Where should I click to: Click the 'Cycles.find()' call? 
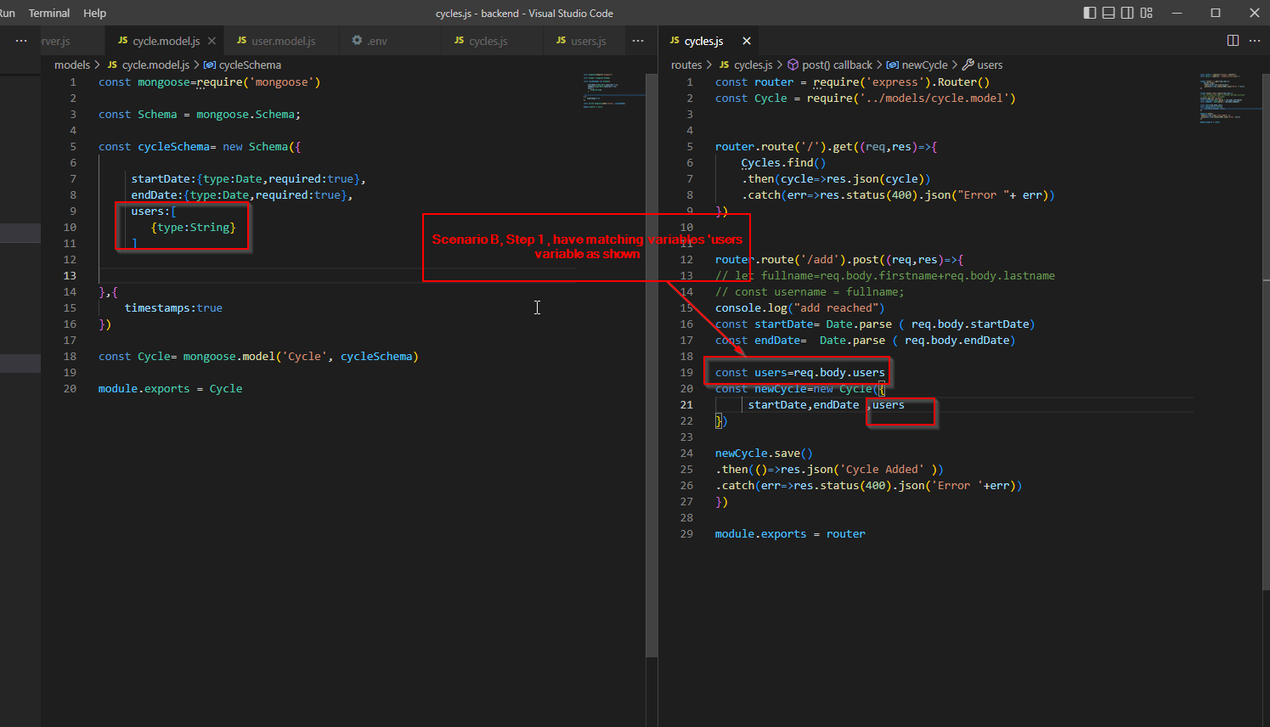point(783,162)
